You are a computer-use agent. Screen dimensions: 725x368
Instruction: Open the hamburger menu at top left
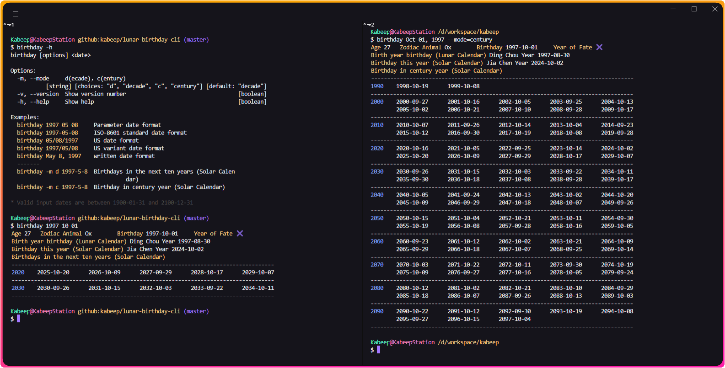point(16,14)
